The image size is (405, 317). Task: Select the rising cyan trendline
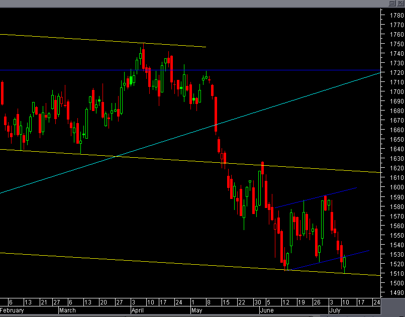190,133
